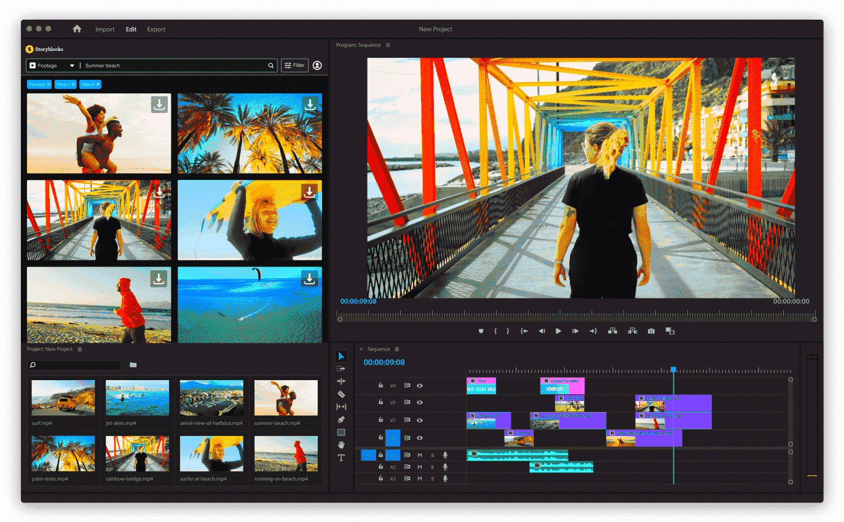
Task: Download the aerial kite surfing clip
Action: tap(310, 279)
